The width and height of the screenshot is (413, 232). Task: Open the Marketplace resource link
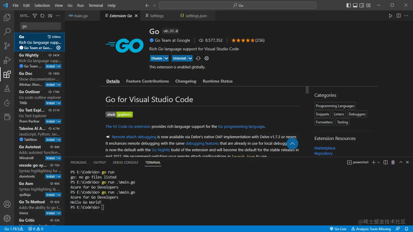click(325, 148)
